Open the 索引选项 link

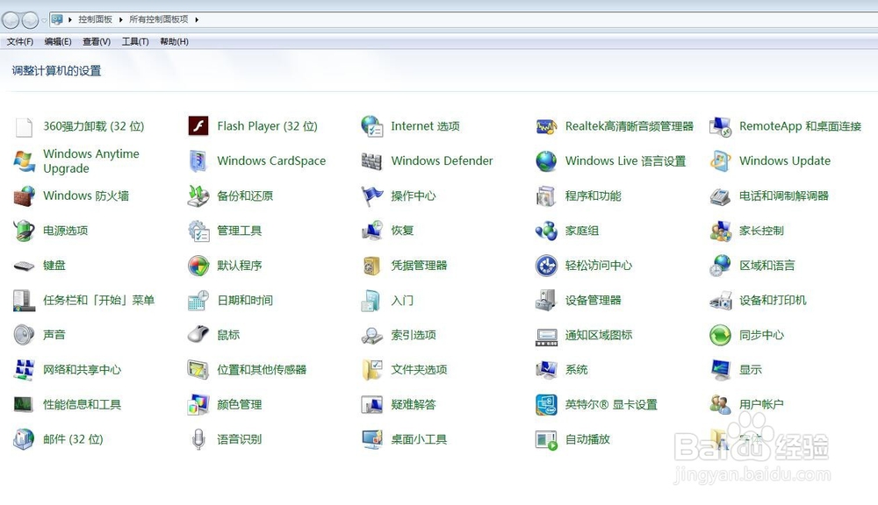(414, 335)
